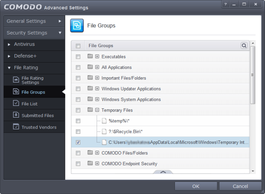Click the help question mark button
The width and height of the screenshot is (265, 194).
coord(226,4)
